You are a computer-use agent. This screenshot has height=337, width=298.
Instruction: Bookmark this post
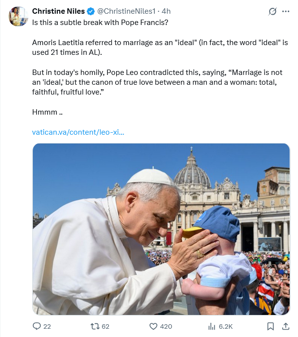coord(271,326)
